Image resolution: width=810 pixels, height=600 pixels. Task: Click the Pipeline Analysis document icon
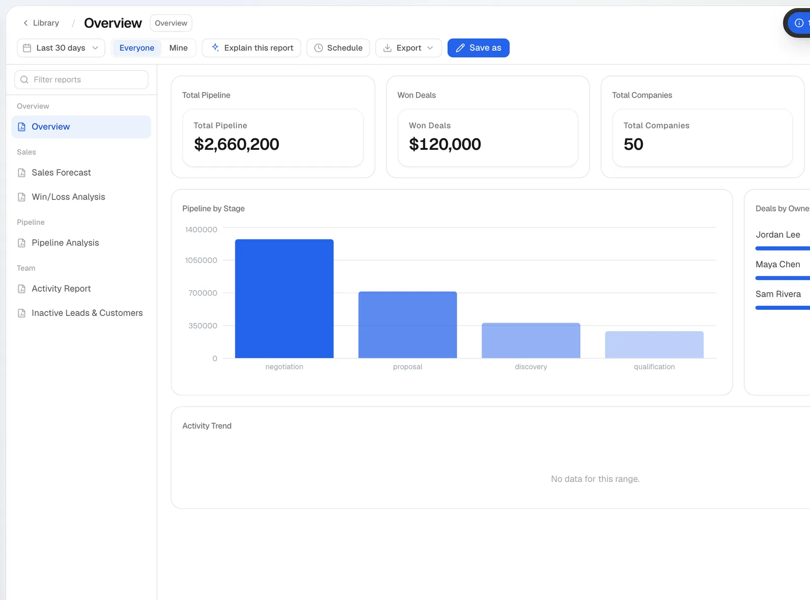(22, 243)
